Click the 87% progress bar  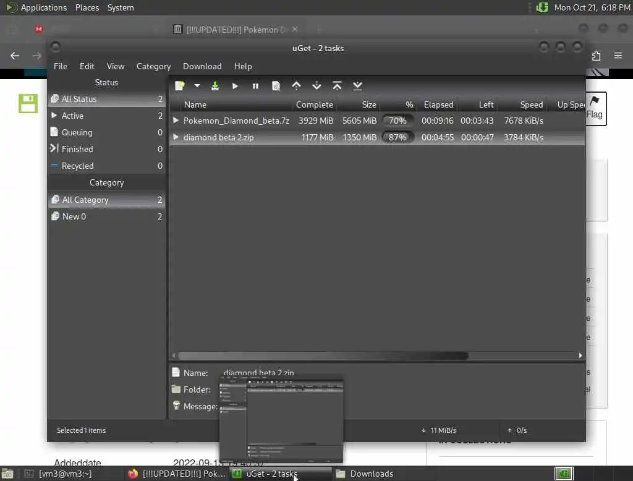pos(397,137)
